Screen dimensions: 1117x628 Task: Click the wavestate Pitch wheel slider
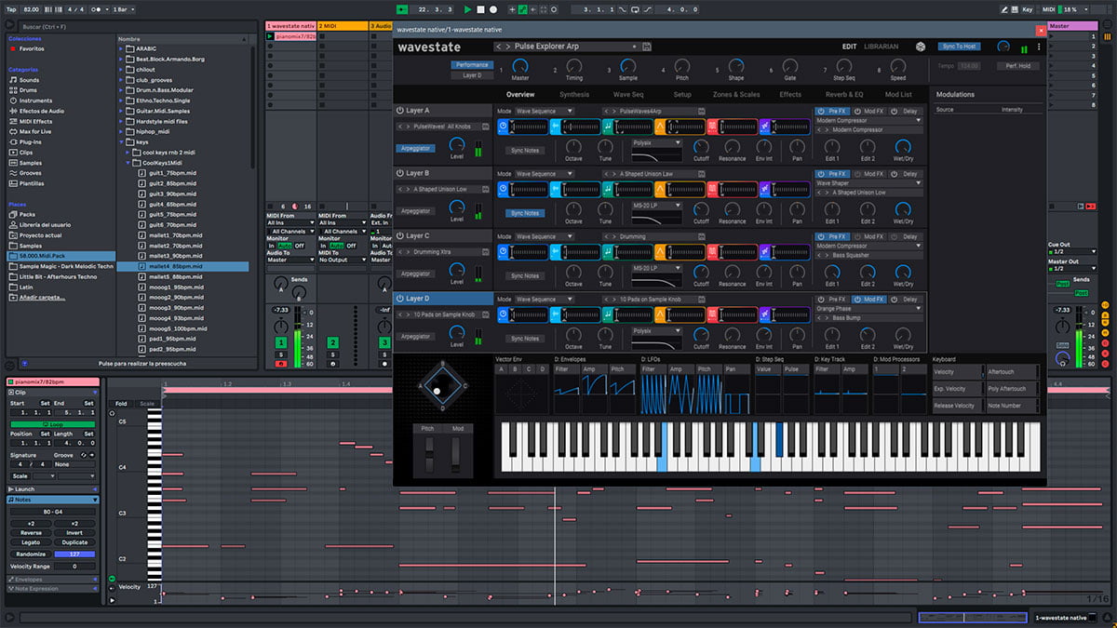(429, 456)
